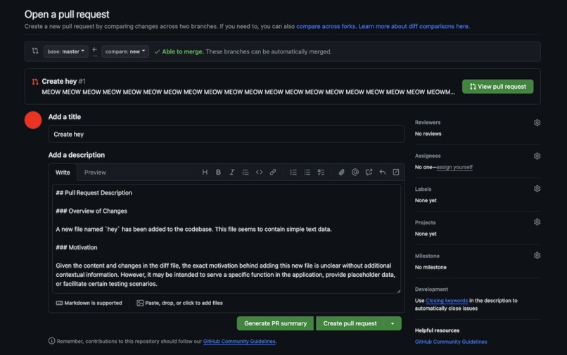Mention a user with the @ icon

[x=355, y=172]
